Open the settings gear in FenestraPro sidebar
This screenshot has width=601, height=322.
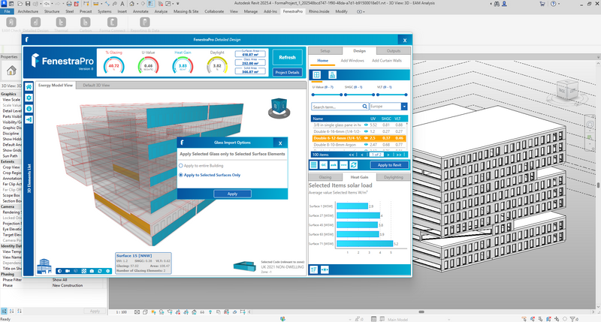tap(29, 98)
